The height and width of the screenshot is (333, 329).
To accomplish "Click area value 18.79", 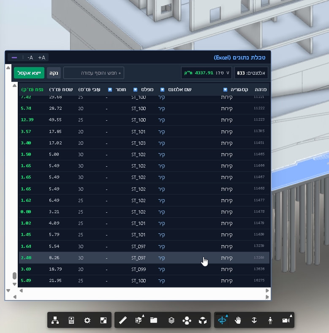I will [x=55, y=269].
